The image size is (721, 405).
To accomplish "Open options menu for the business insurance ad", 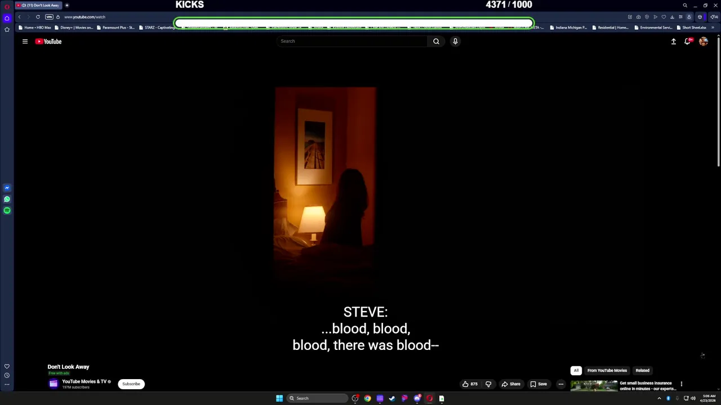I will click(681, 384).
